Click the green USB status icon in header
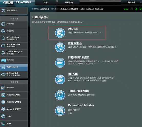Image resolution: width=142 pixels, height=127 pixels. click(x=140, y=9)
